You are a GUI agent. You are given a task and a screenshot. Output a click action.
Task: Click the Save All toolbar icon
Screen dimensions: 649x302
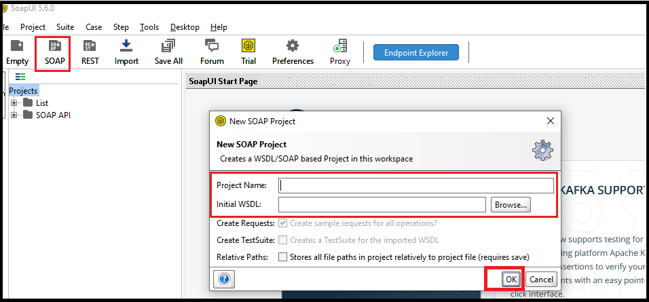168,45
